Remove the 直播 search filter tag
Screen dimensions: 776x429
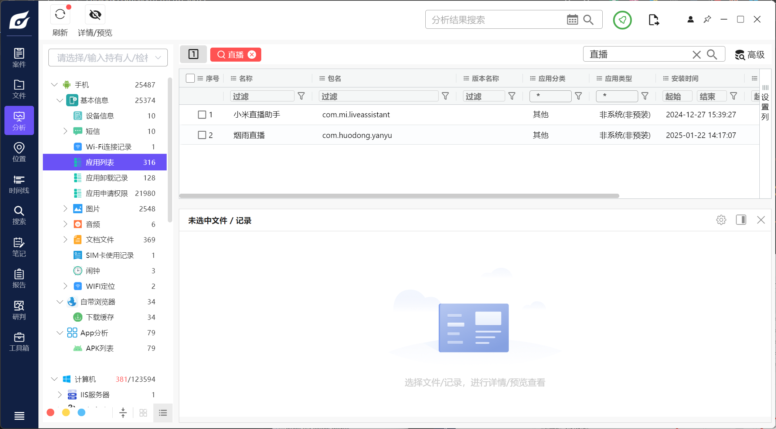pos(252,55)
